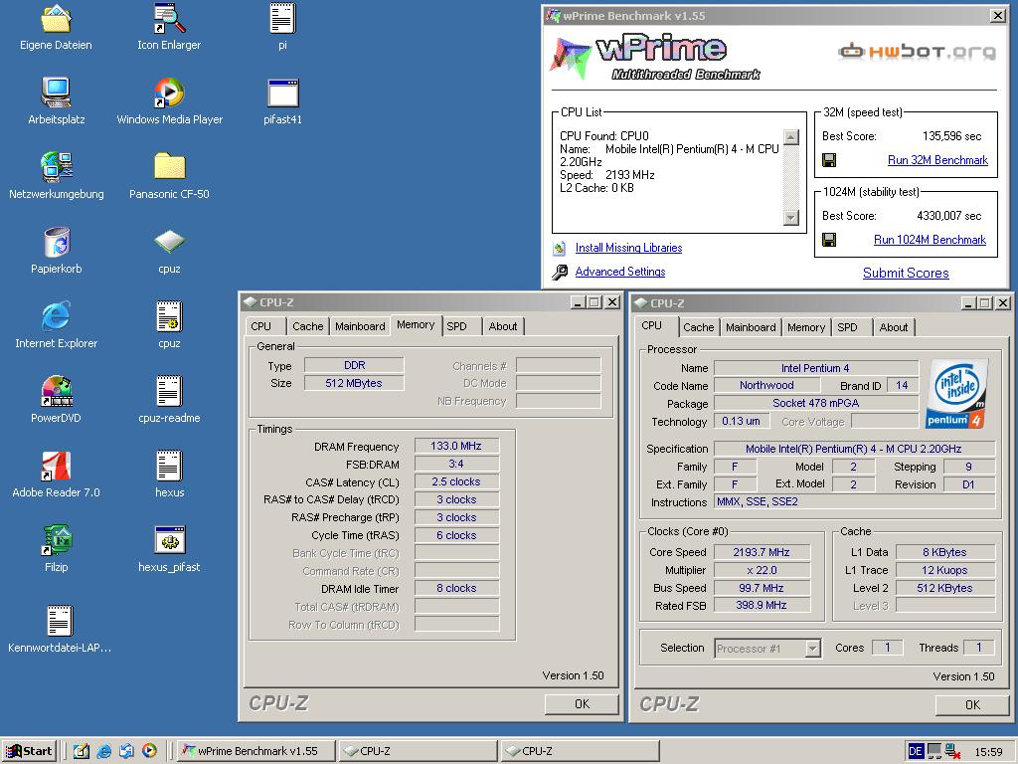
Task: Launch Adobe Reader 7.0 shortcut
Action: (56, 466)
